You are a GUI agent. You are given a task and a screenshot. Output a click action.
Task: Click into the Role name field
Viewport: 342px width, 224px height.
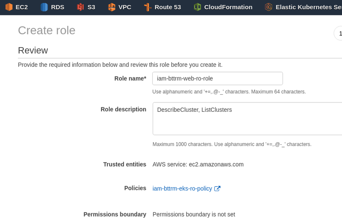218,78
